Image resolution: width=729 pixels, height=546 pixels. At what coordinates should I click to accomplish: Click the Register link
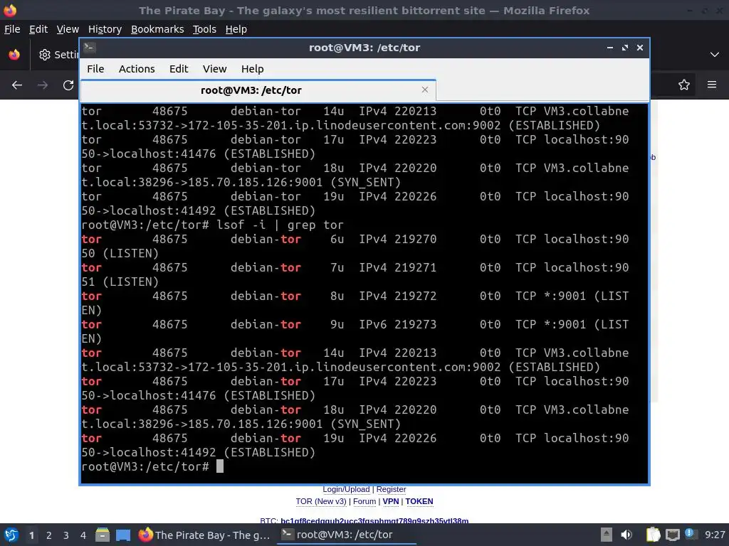point(391,489)
